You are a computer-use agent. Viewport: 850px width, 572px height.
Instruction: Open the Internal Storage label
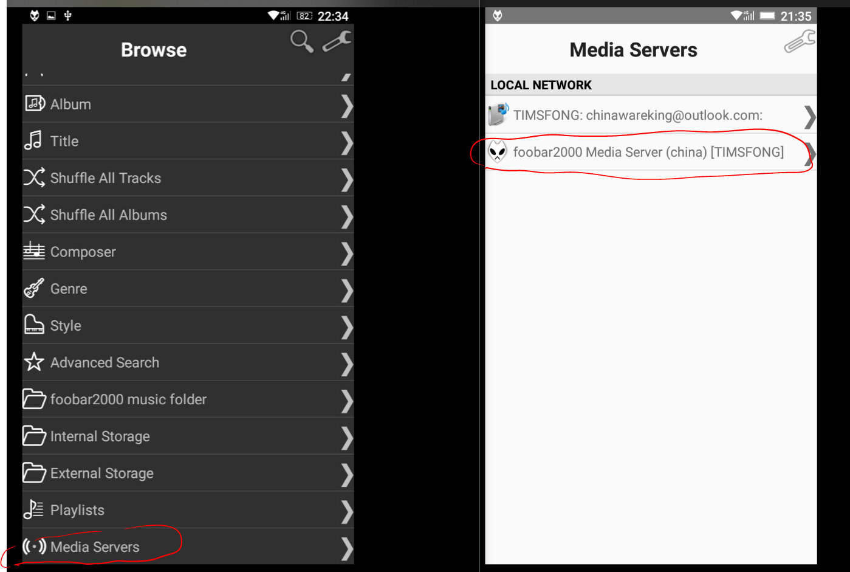pos(100,436)
